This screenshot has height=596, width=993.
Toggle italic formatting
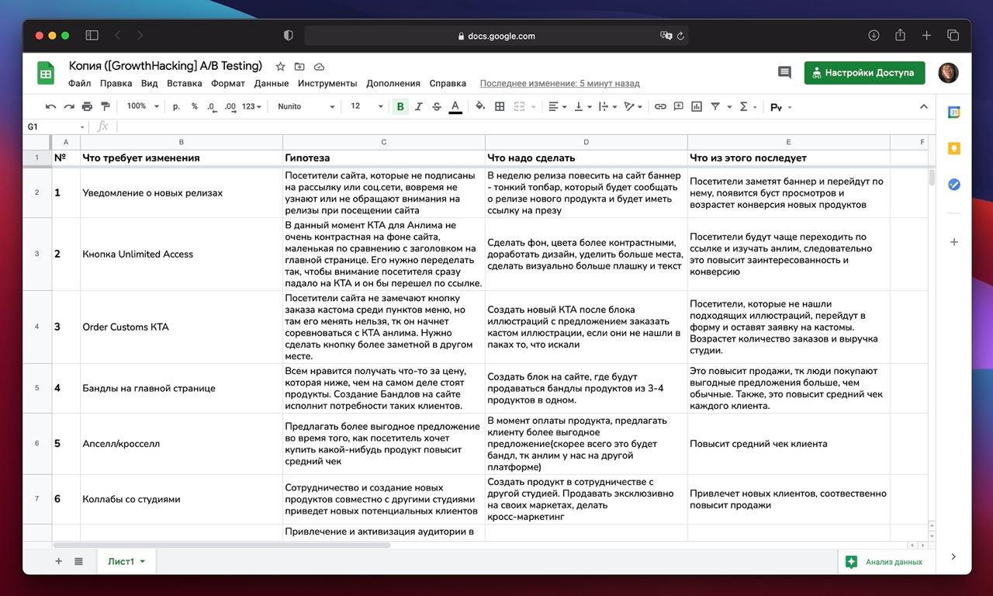point(419,106)
